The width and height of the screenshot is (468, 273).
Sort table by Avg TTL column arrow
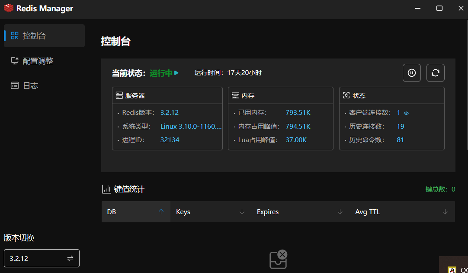[x=446, y=212]
